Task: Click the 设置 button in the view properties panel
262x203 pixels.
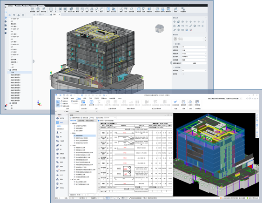Action: (x=194, y=63)
